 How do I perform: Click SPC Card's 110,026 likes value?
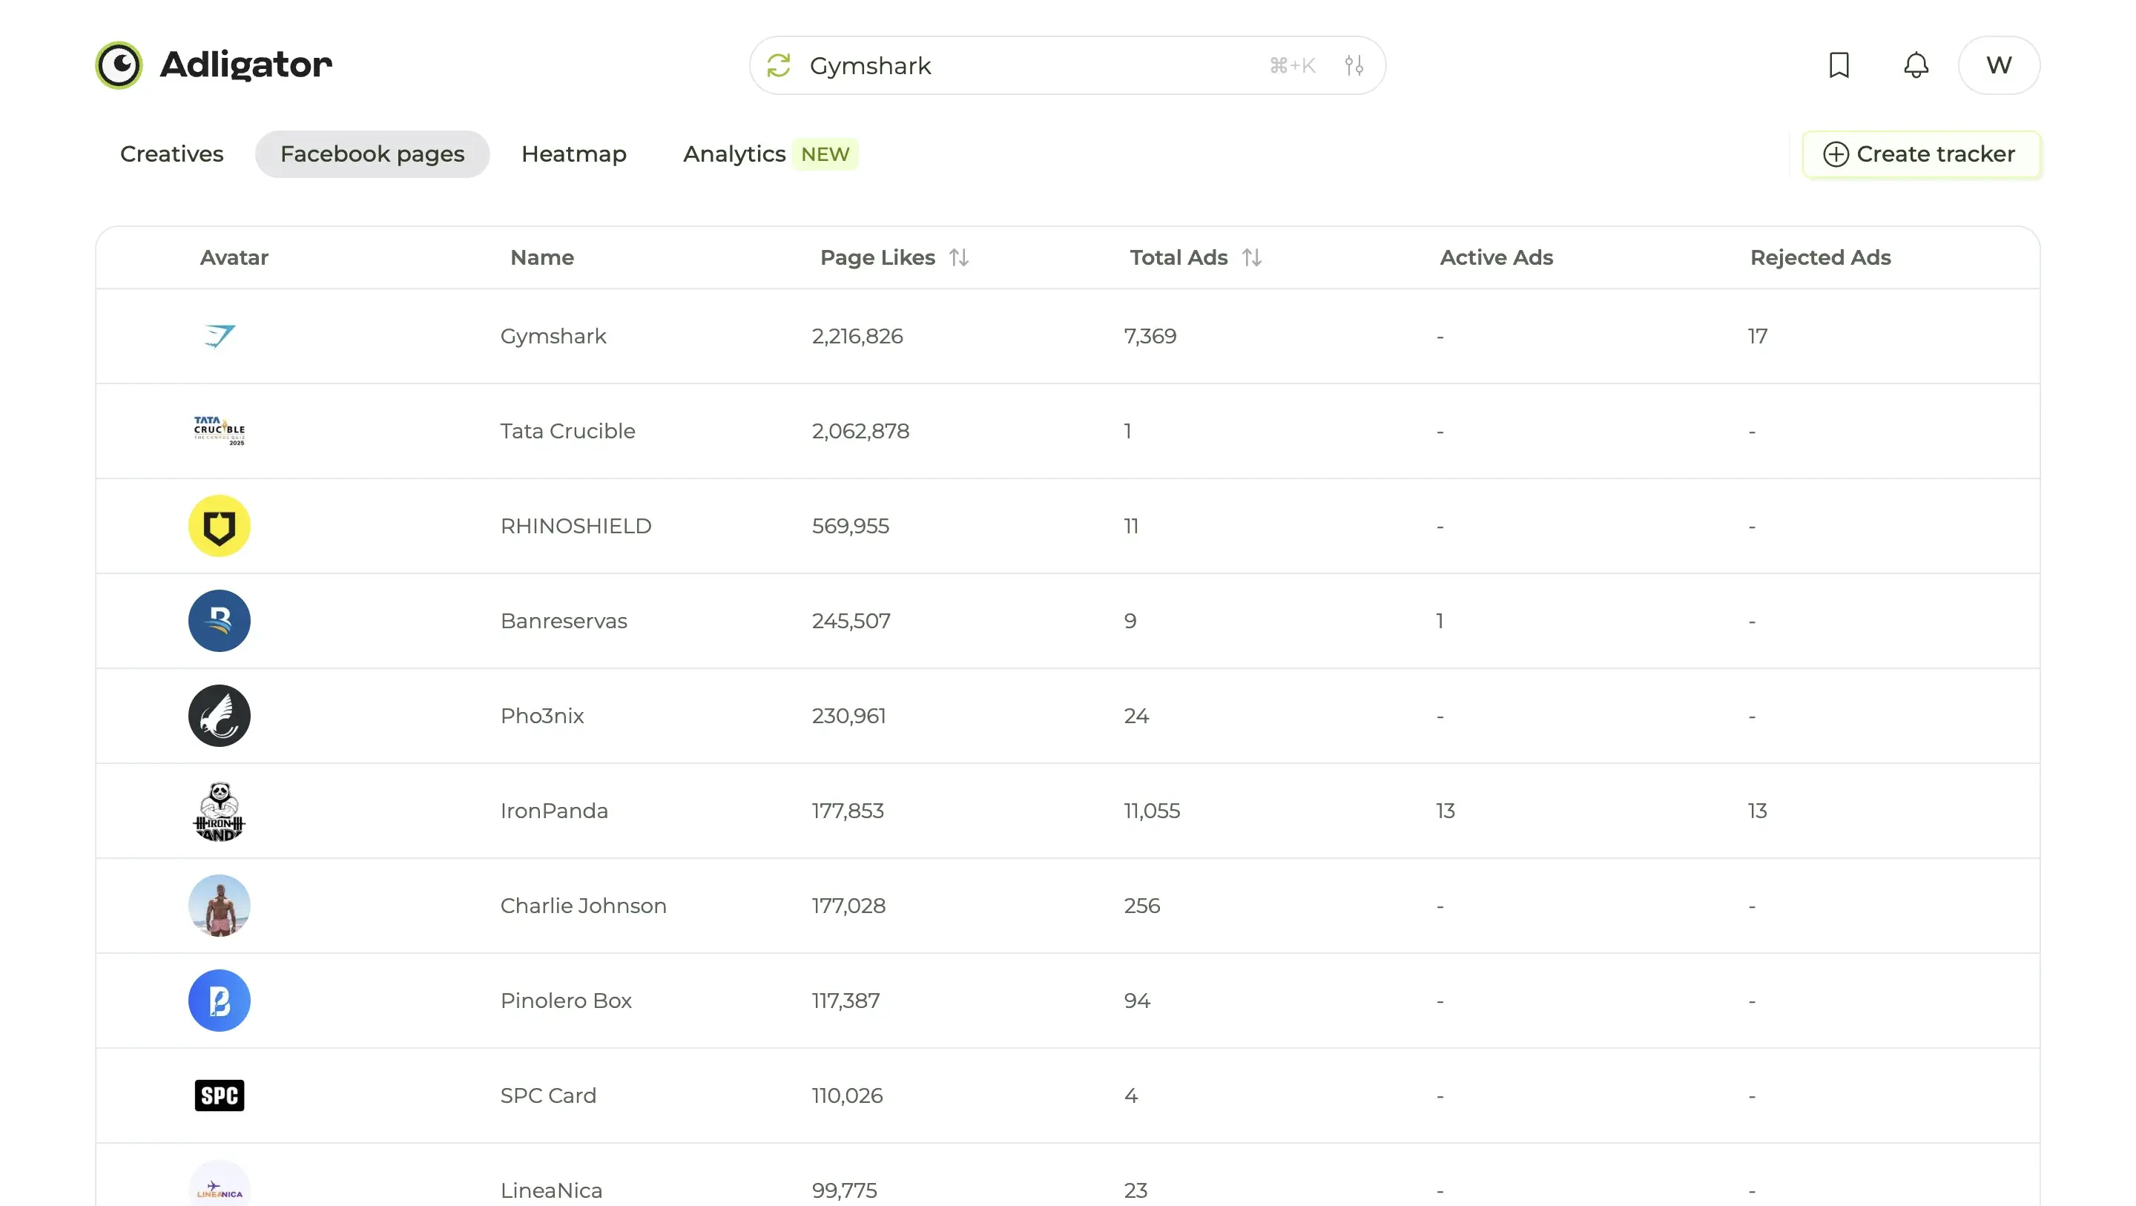[848, 1095]
